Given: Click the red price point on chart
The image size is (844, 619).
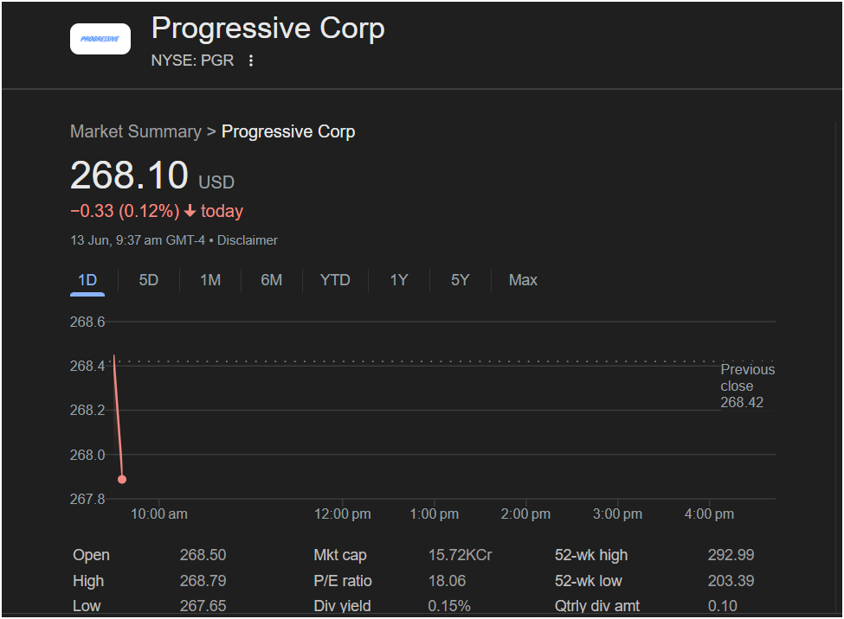Looking at the screenshot, I should click(x=122, y=479).
